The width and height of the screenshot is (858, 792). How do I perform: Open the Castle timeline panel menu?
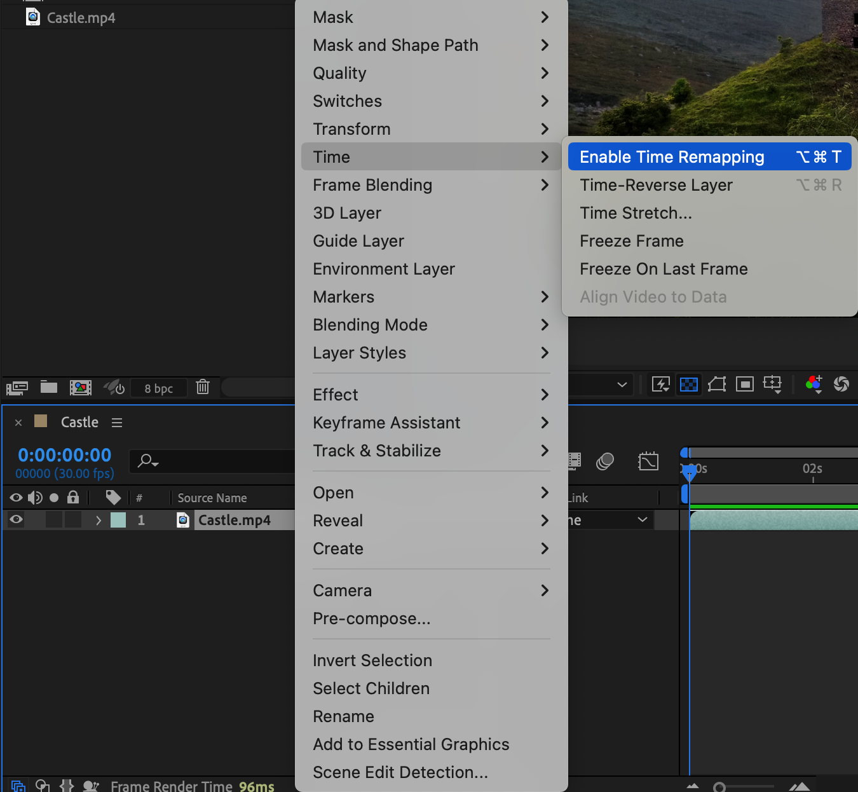[x=117, y=423]
